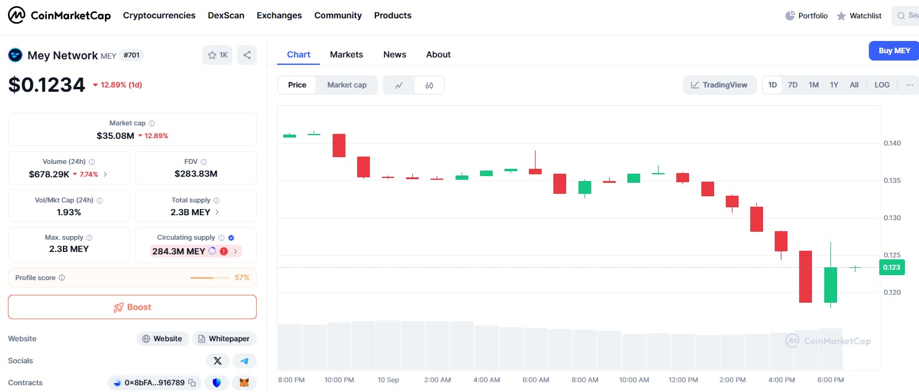This screenshot has width=919, height=392.
Task: Click the blue shield contract icon
Action: 216,383
